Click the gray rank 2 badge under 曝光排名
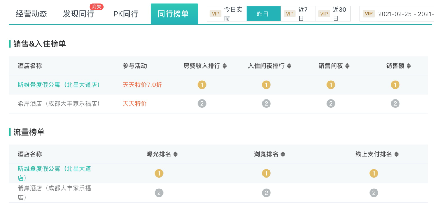This screenshot has width=434, height=215. (159, 193)
